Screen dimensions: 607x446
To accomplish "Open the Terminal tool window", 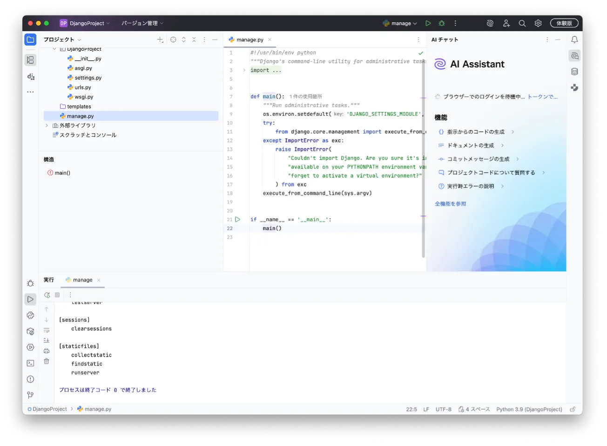I will coord(31,363).
